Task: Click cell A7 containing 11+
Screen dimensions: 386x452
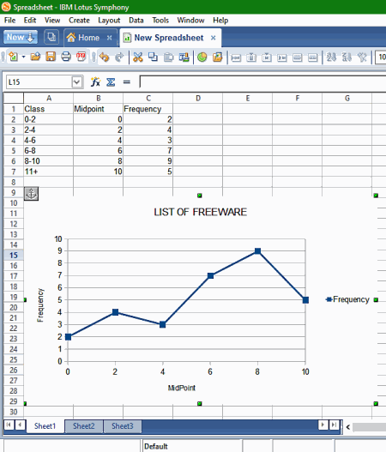Action: 49,172
